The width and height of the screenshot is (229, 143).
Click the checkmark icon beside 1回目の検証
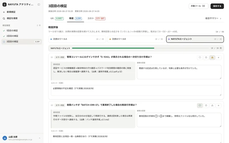(x=4, y=31)
